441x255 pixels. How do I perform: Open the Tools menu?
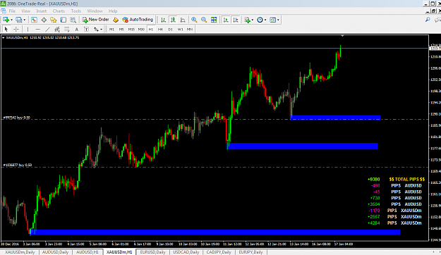tap(75, 11)
